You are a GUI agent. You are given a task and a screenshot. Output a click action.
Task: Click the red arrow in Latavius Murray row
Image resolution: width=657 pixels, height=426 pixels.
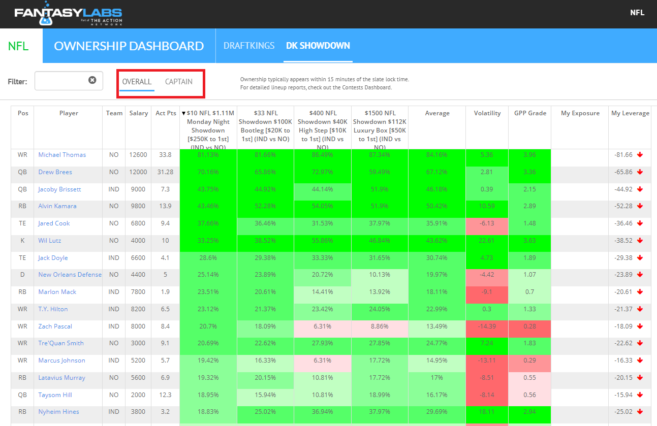click(x=640, y=378)
